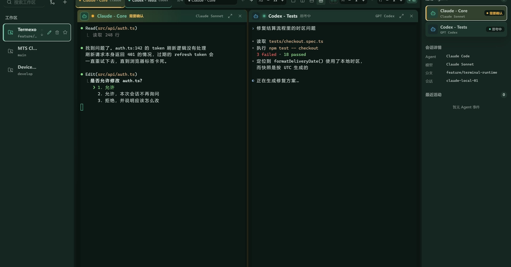Star the Termexo workspace
Viewport: 511px width, 267px height.
tap(65, 32)
